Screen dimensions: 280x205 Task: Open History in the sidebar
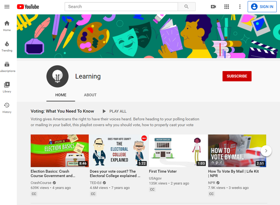(7, 108)
